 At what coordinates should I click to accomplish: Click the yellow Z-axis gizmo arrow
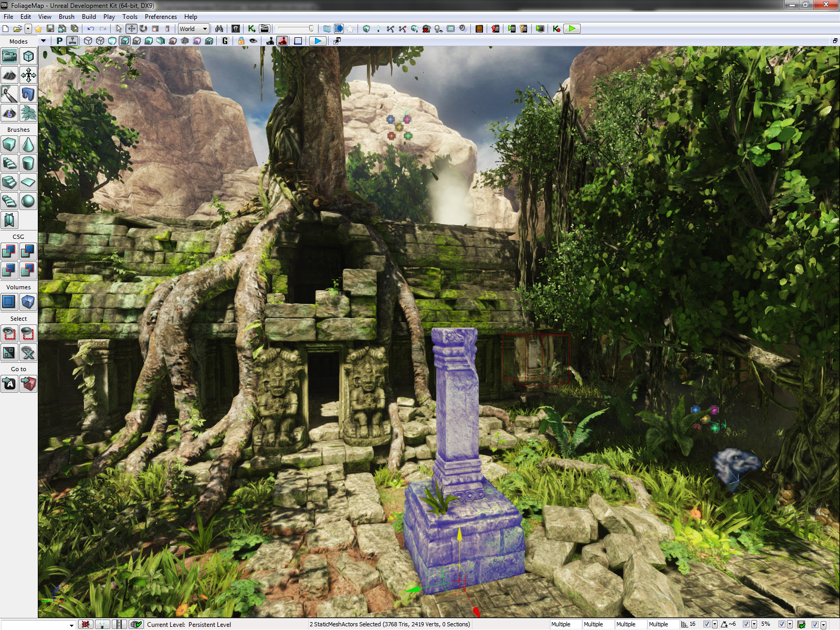tap(459, 533)
